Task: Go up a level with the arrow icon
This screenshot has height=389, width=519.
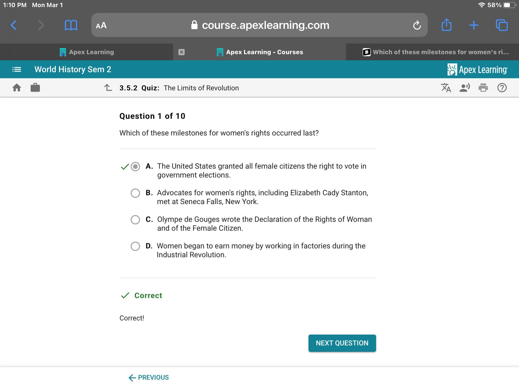Action: [108, 88]
